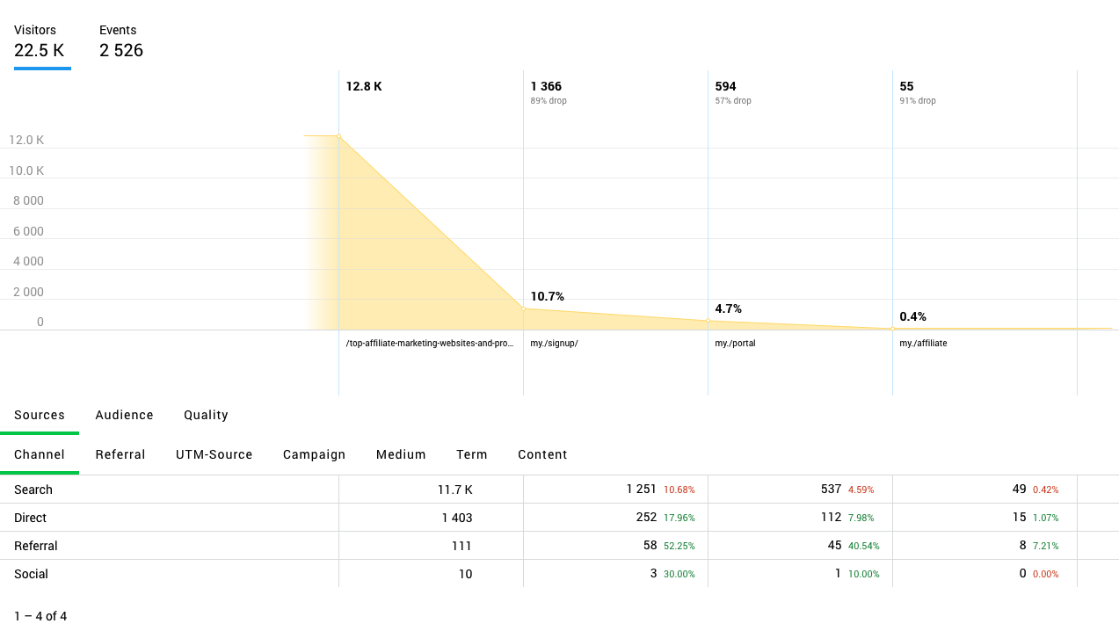Select the Channel sub-tab
Screen dimensions: 1119x631
coord(40,454)
